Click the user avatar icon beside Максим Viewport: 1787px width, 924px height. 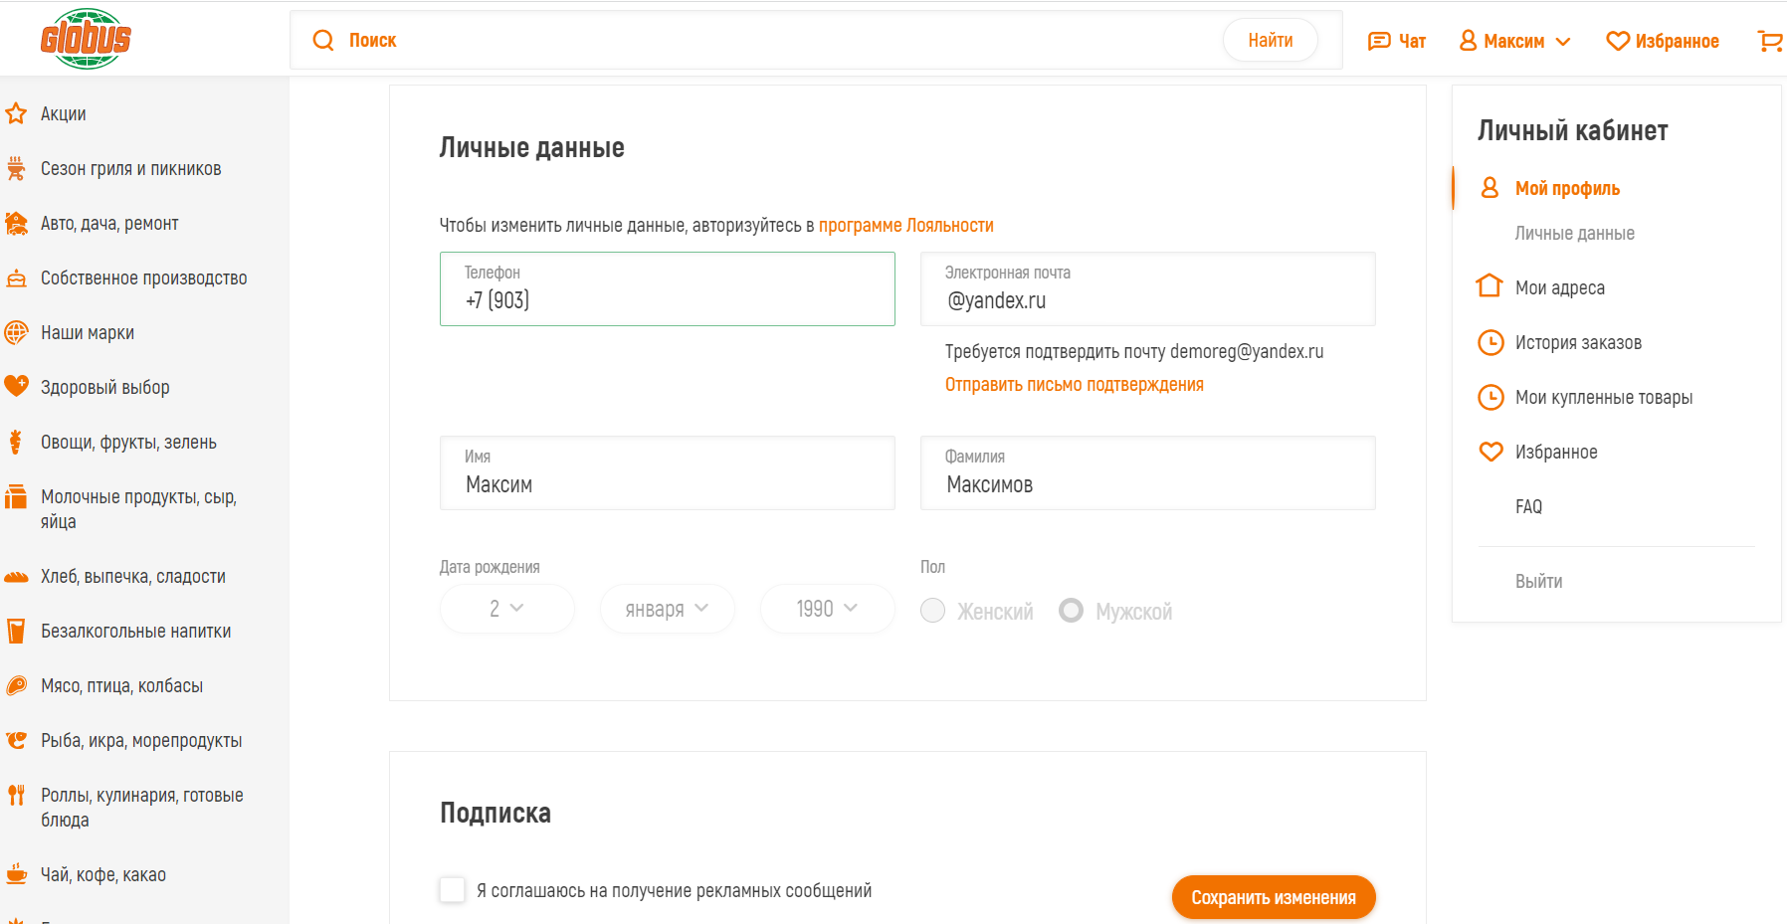(x=1468, y=41)
